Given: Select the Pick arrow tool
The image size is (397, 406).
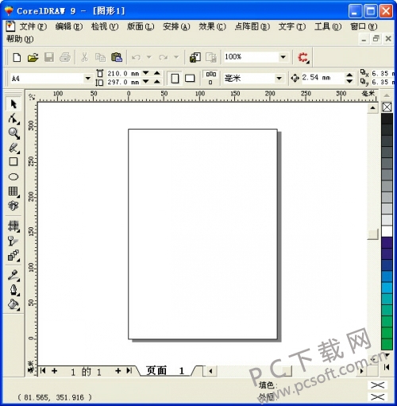Looking at the screenshot, I should point(13,104).
